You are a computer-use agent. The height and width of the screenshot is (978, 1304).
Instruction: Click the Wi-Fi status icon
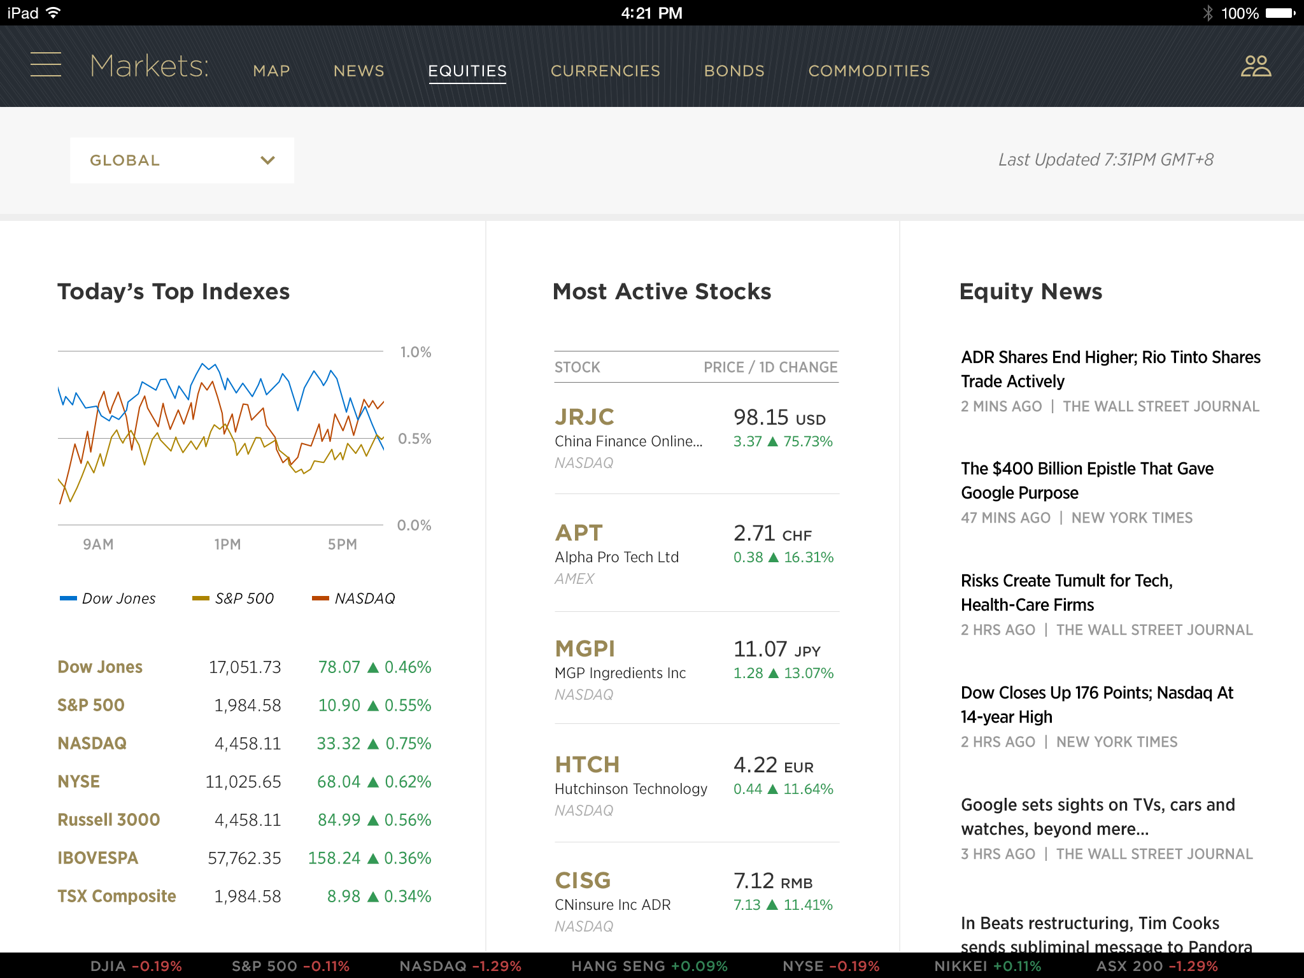point(54,13)
